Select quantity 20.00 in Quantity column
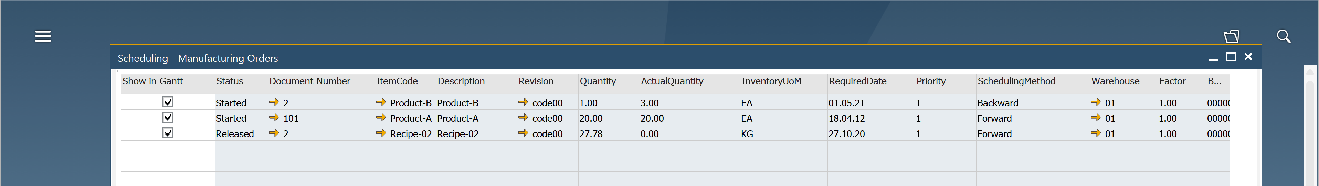 click(x=609, y=118)
